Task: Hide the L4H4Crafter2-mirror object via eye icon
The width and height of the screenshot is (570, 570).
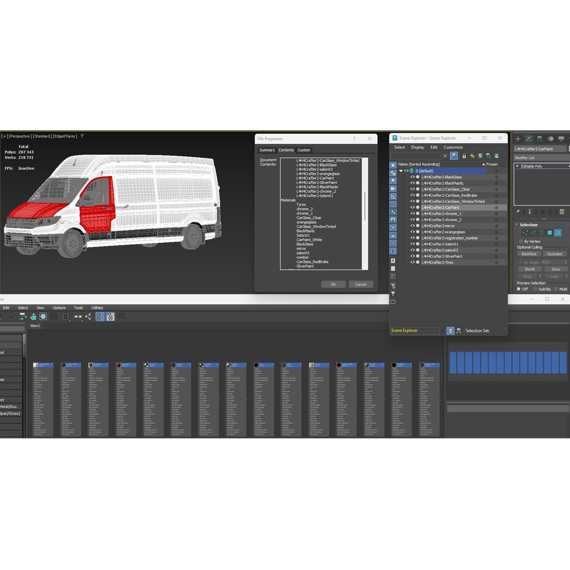Action: tap(412, 226)
